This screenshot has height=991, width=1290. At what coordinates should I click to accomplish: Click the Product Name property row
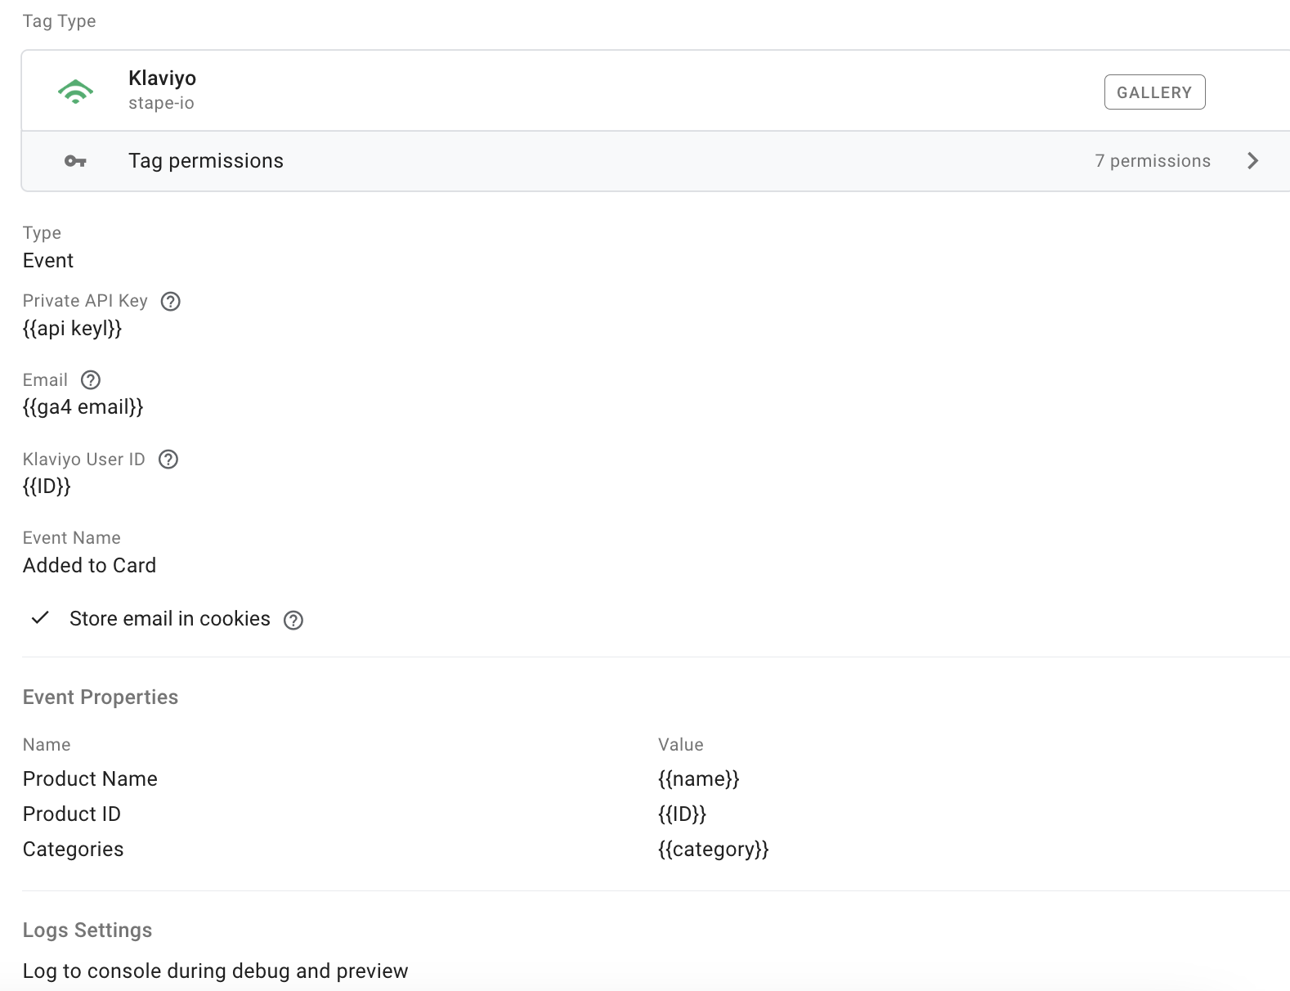click(x=656, y=779)
